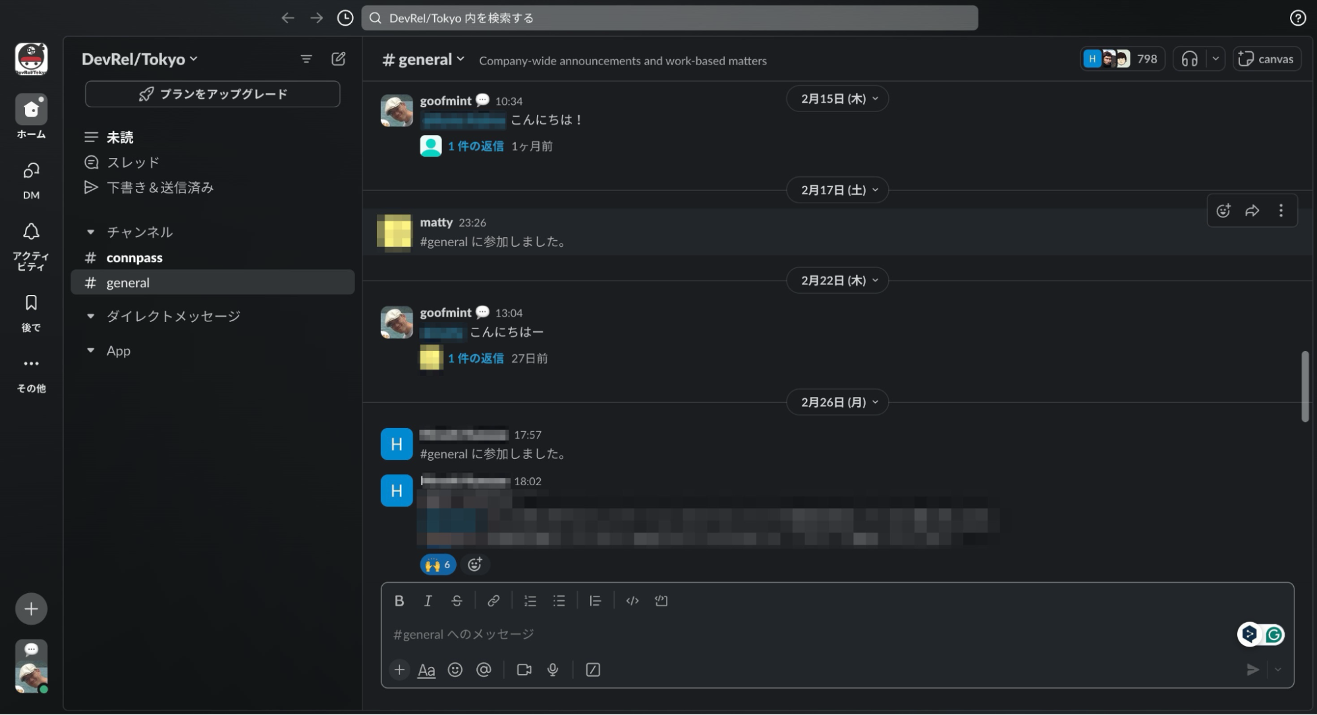Toggle blockquote formatting

(x=596, y=601)
